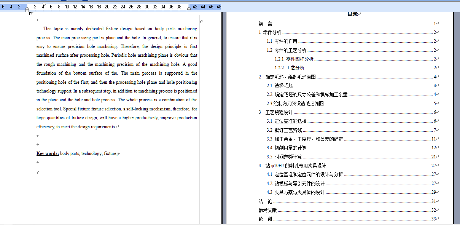460x225 pixels.
Task: Open the '1 零件分析' contents entry
Action: click(347, 32)
